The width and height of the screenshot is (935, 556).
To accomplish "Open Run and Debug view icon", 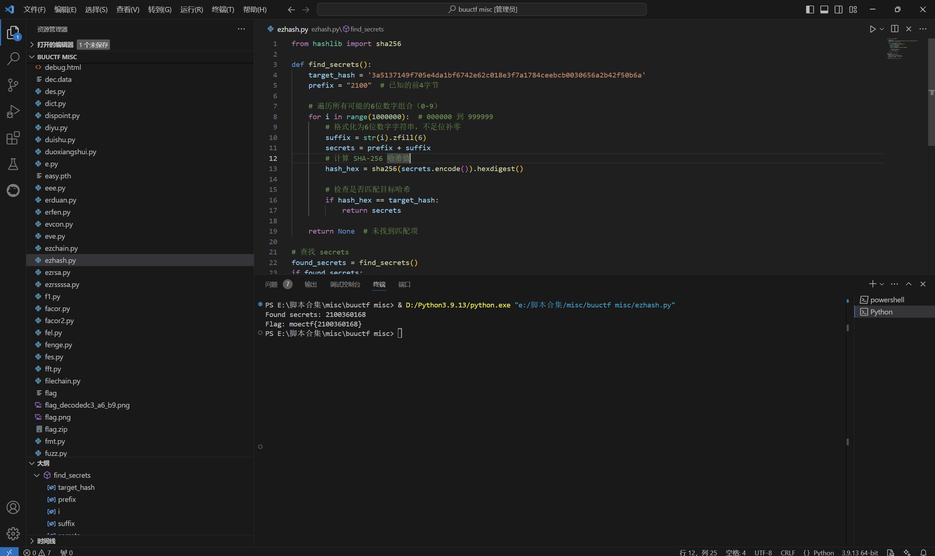I will point(13,111).
